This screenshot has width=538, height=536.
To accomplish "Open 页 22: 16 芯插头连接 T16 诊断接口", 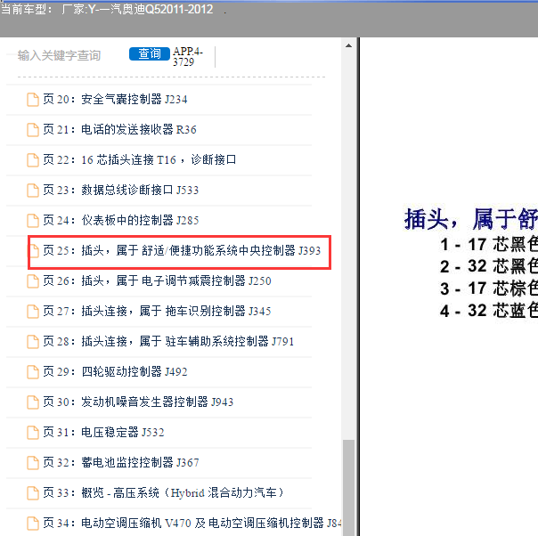I will [x=140, y=159].
